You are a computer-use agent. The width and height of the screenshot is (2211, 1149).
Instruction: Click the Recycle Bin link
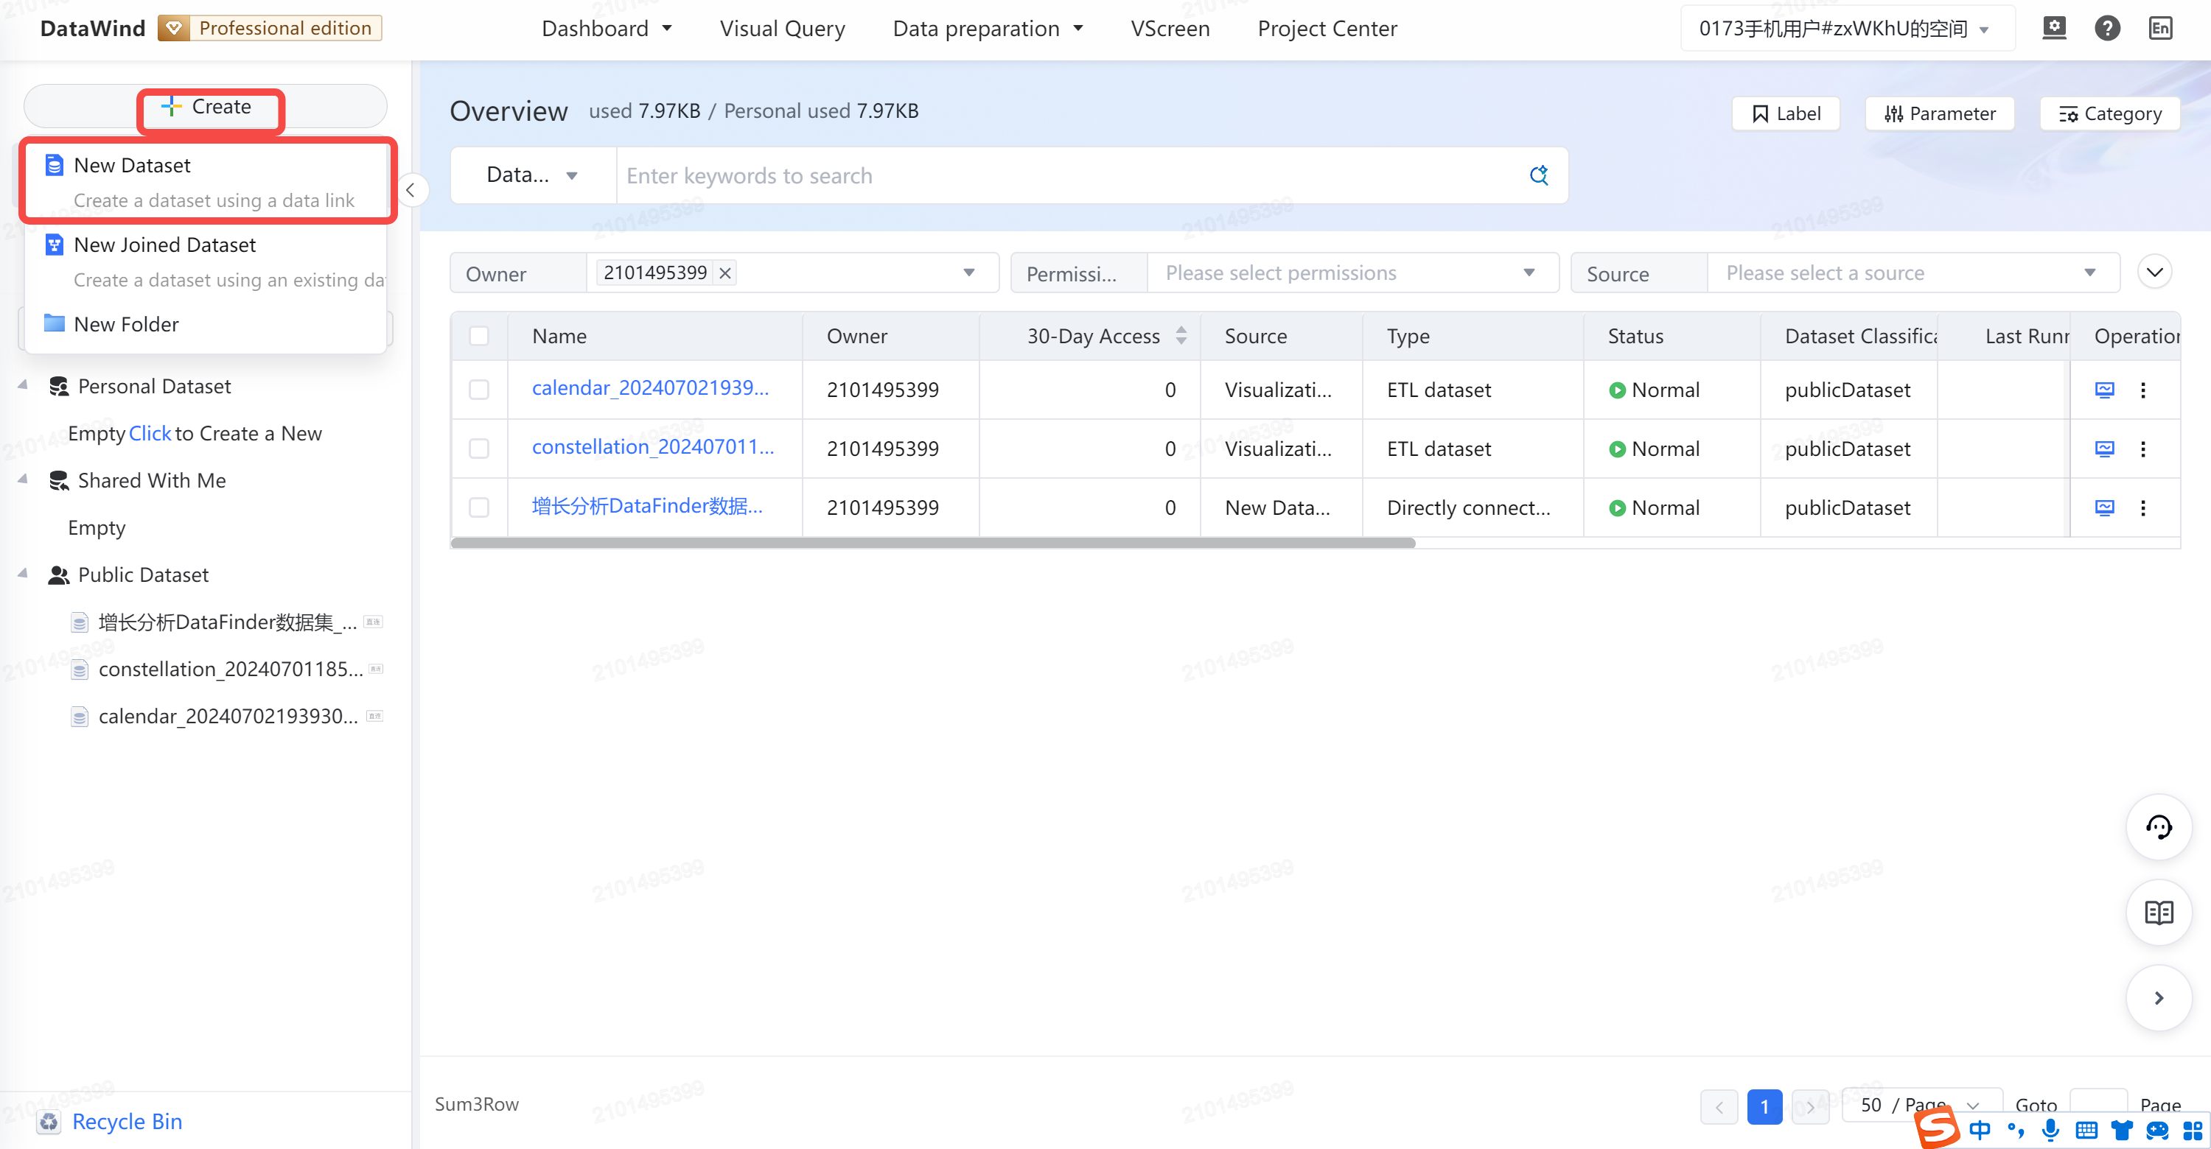tap(127, 1122)
